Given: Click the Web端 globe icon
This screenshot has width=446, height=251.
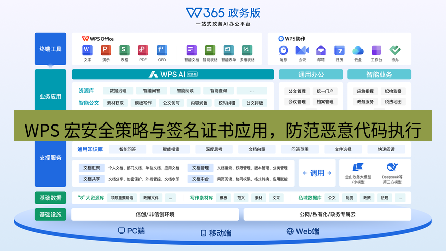Looking at the screenshot, I should point(290,231).
